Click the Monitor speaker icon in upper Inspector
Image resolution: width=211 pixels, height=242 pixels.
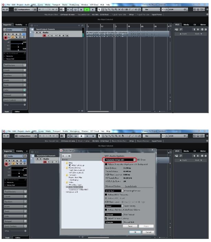coord(10,38)
